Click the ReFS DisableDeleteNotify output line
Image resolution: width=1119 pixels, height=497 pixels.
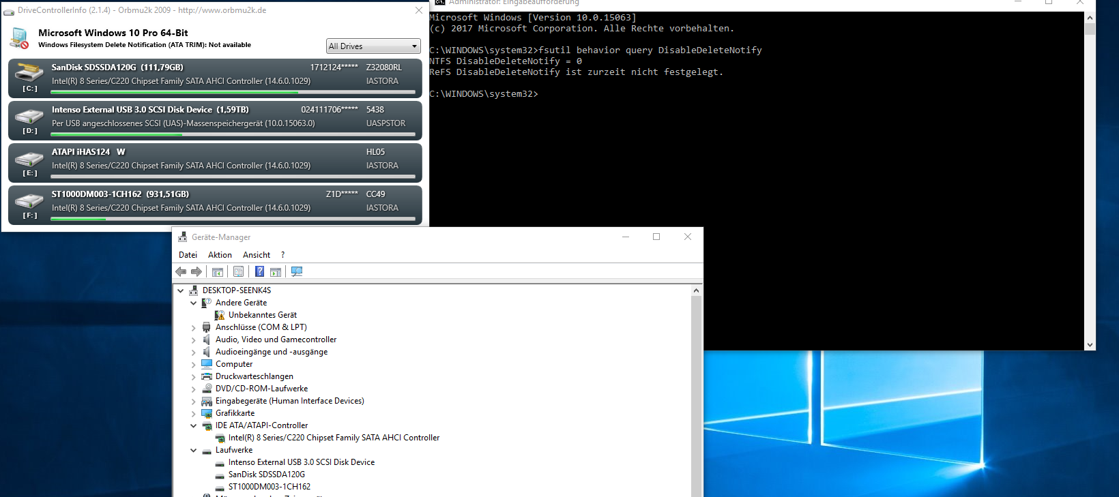click(x=576, y=72)
